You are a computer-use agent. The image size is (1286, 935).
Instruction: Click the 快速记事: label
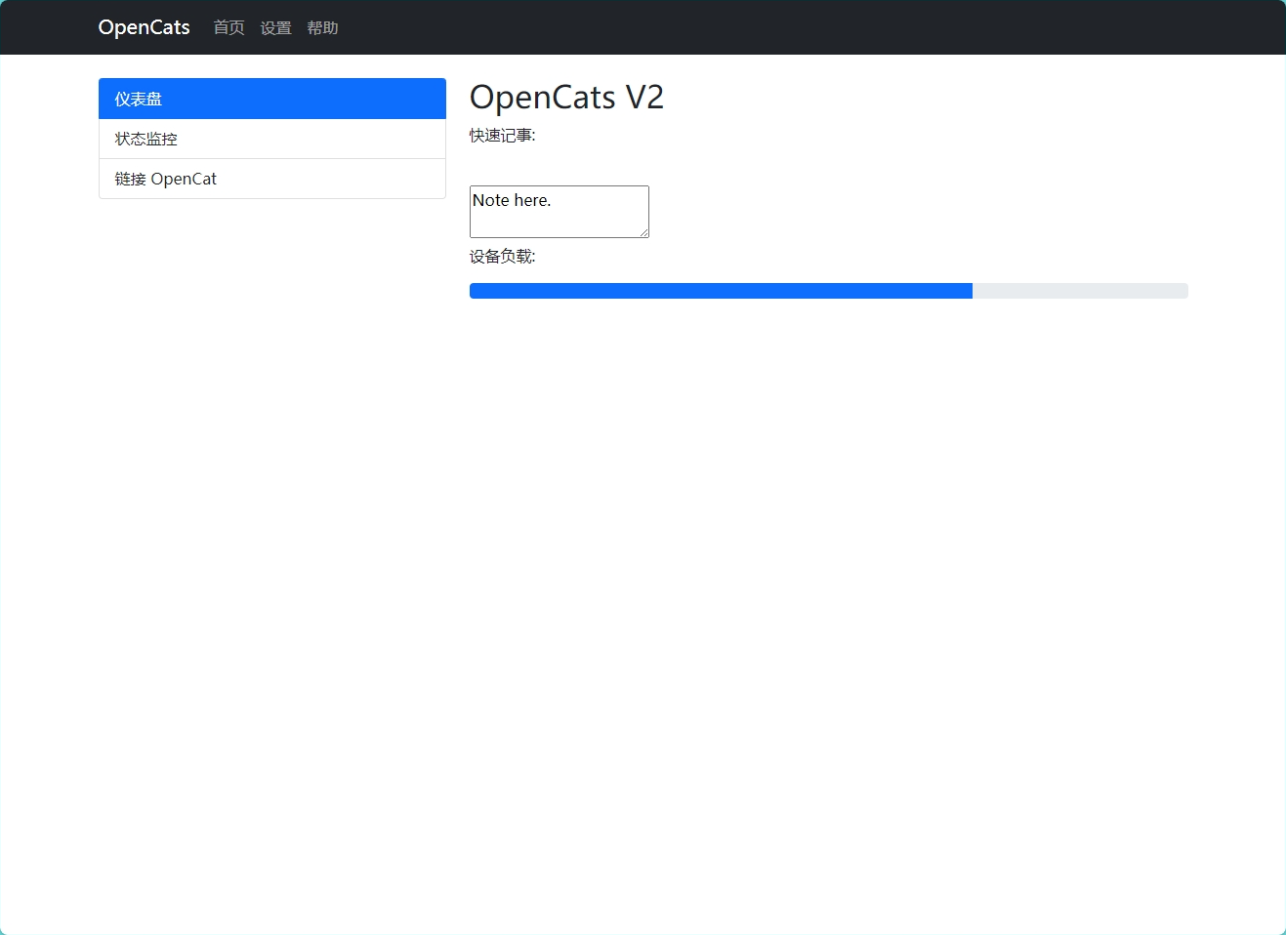coord(502,136)
